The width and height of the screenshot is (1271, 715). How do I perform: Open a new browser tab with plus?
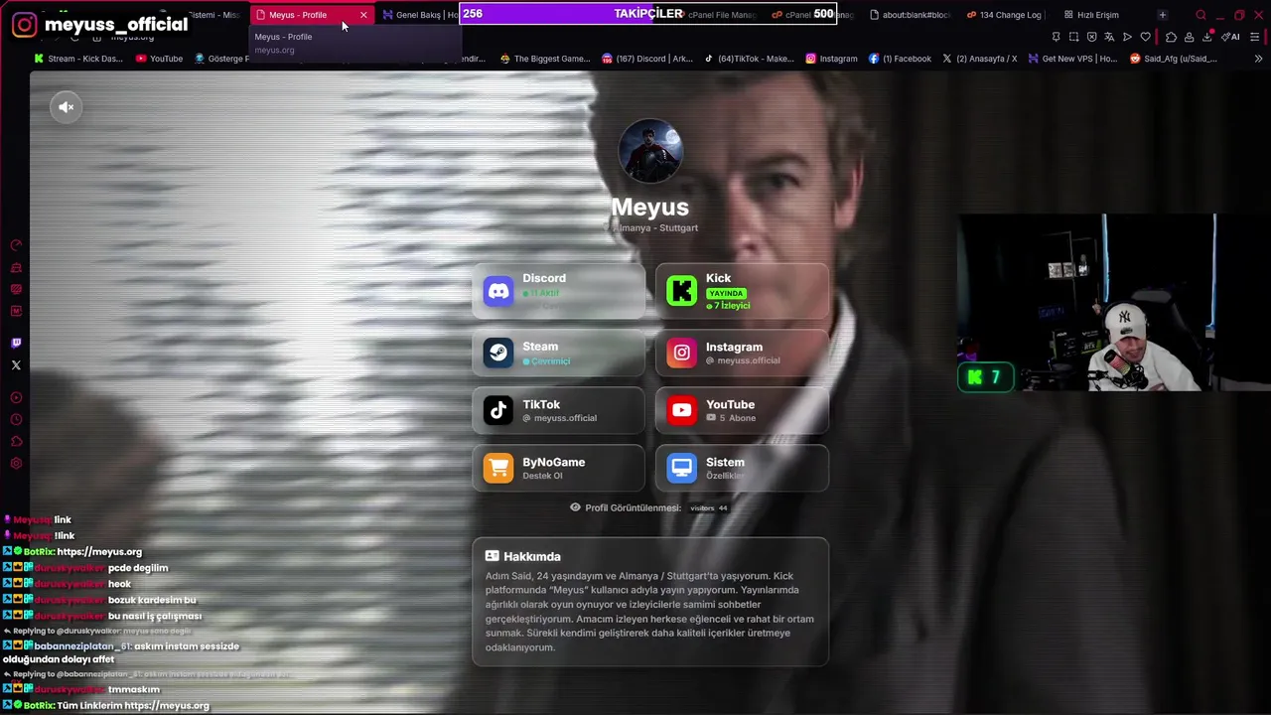coord(1163,15)
